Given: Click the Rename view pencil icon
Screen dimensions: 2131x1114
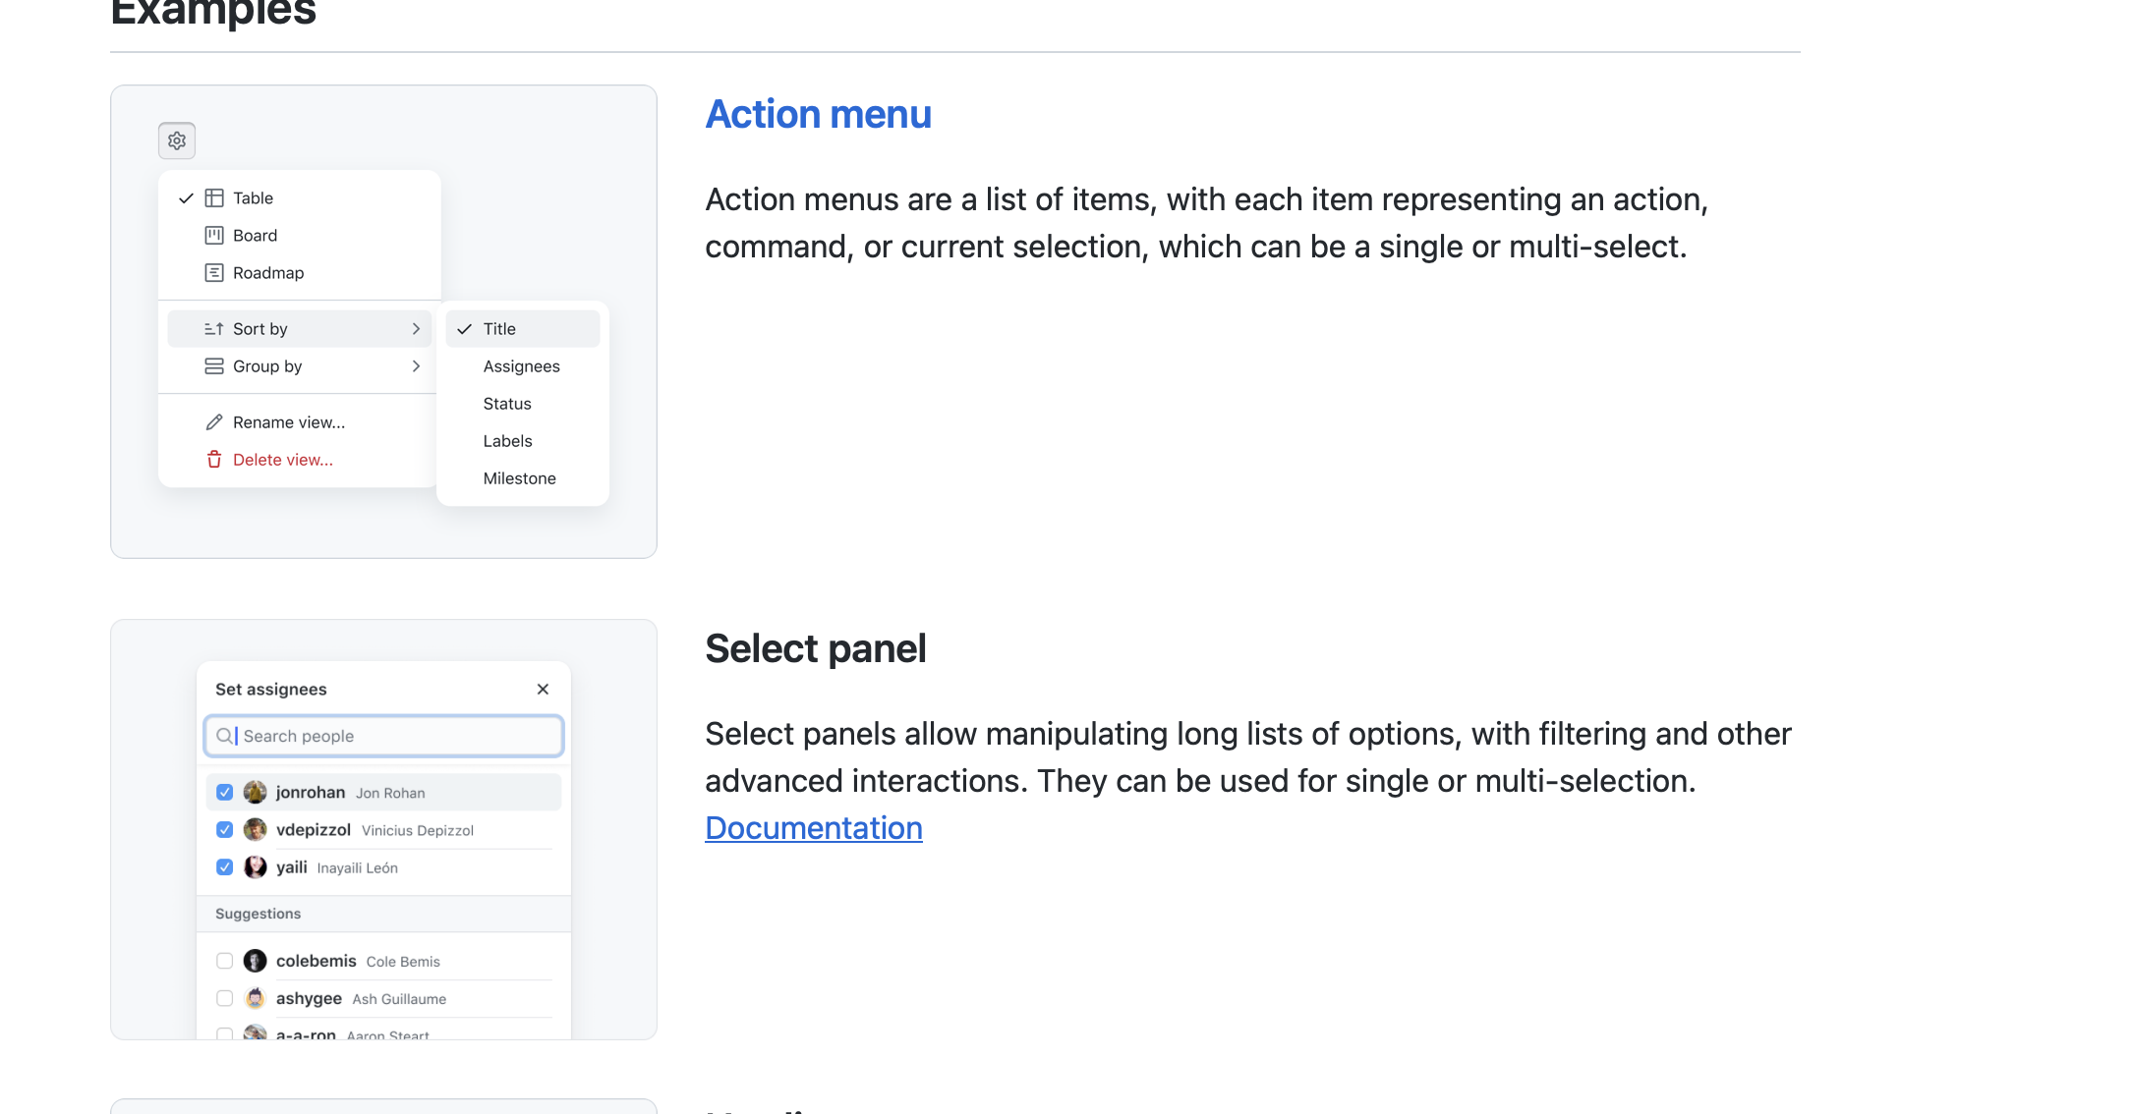Looking at the screenshot, I should pos(214,421).
